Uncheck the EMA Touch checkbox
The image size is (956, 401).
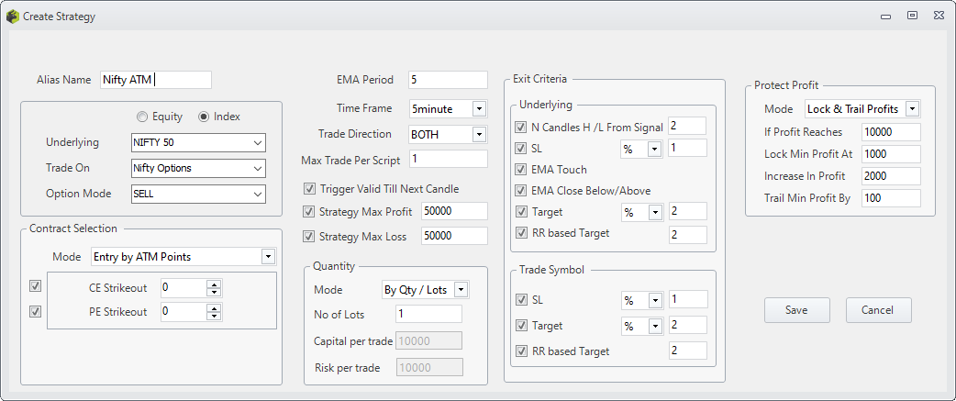pos(521,170)
